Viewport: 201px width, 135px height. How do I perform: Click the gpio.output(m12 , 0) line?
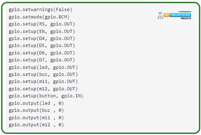point(36,125)
